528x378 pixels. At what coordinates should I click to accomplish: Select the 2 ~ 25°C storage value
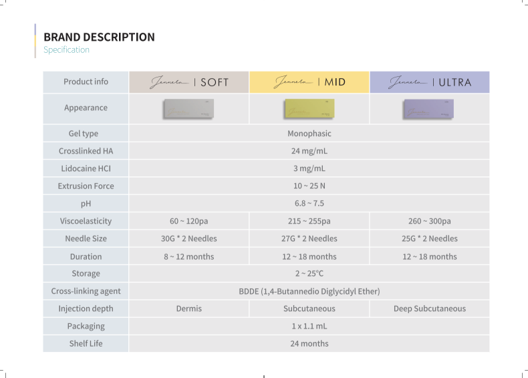(309, 273)
